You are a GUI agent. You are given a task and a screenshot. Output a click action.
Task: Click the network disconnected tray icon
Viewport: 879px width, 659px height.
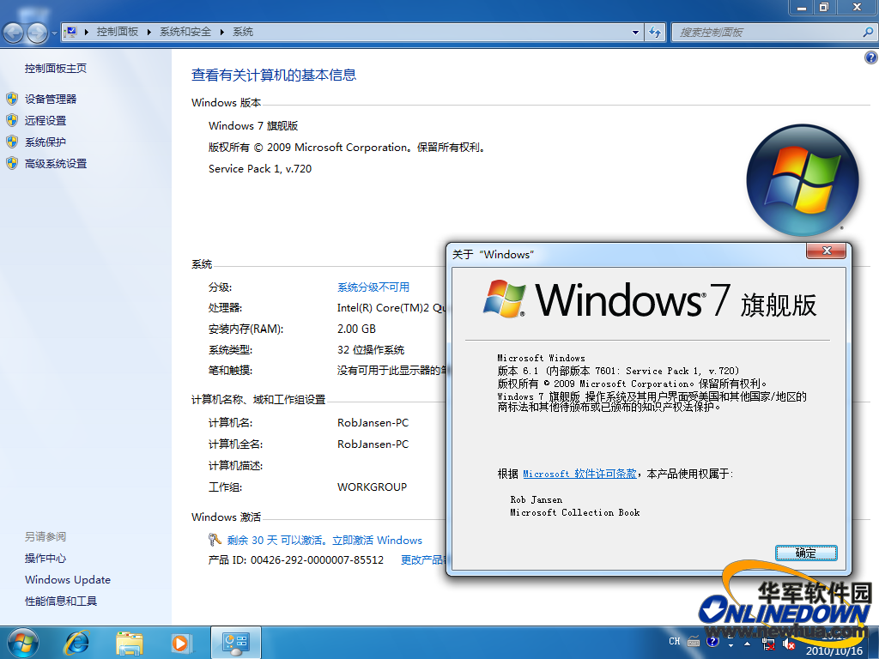[769, 642]
